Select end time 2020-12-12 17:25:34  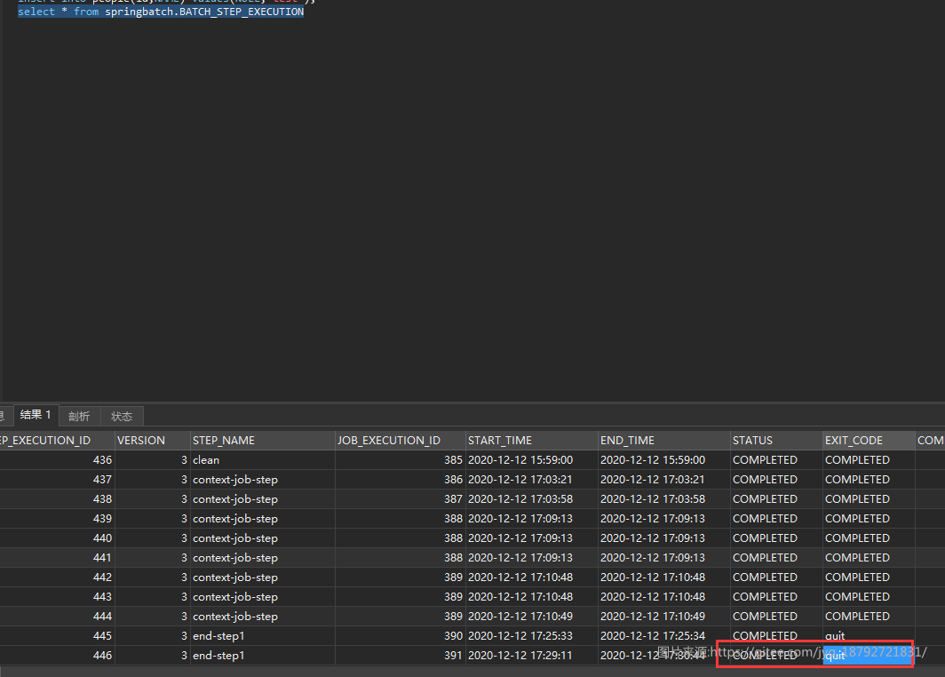(x=663, y=636)
